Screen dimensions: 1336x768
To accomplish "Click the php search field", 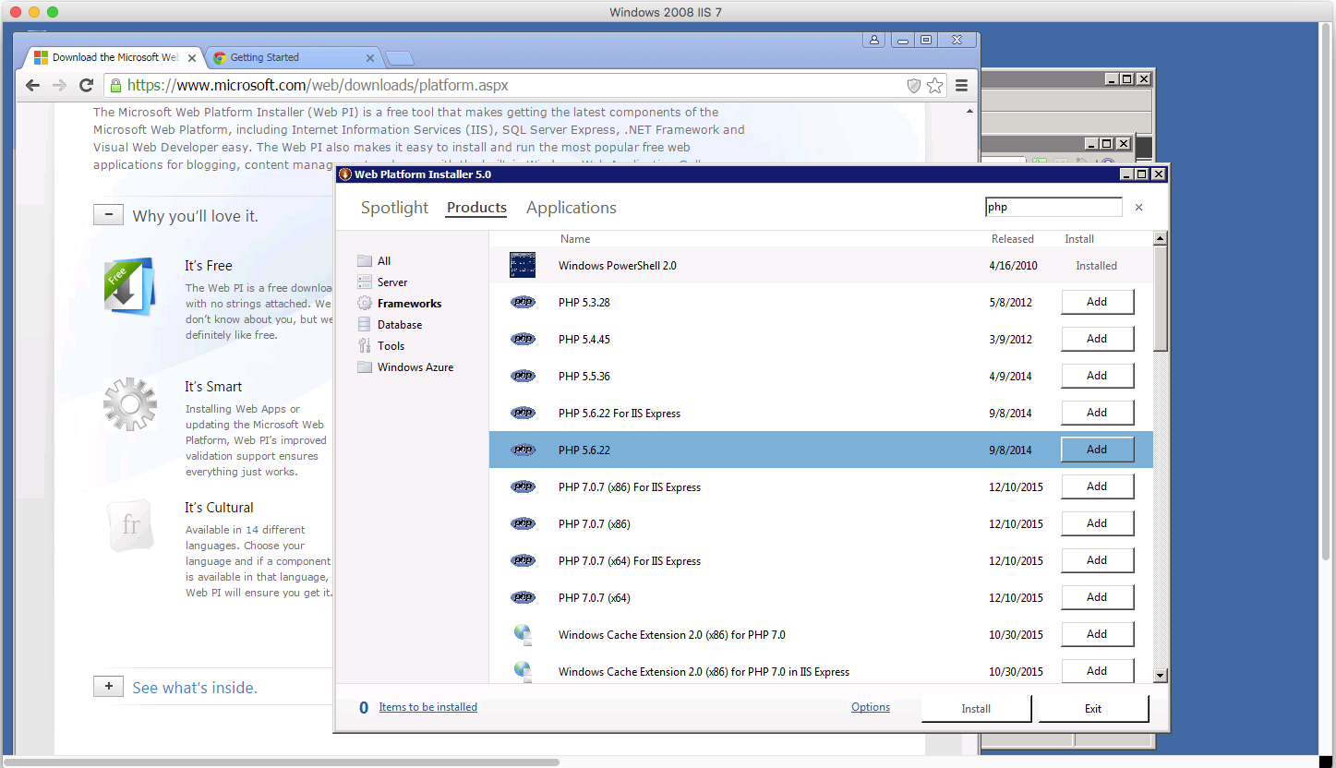I will point(1053,208).
